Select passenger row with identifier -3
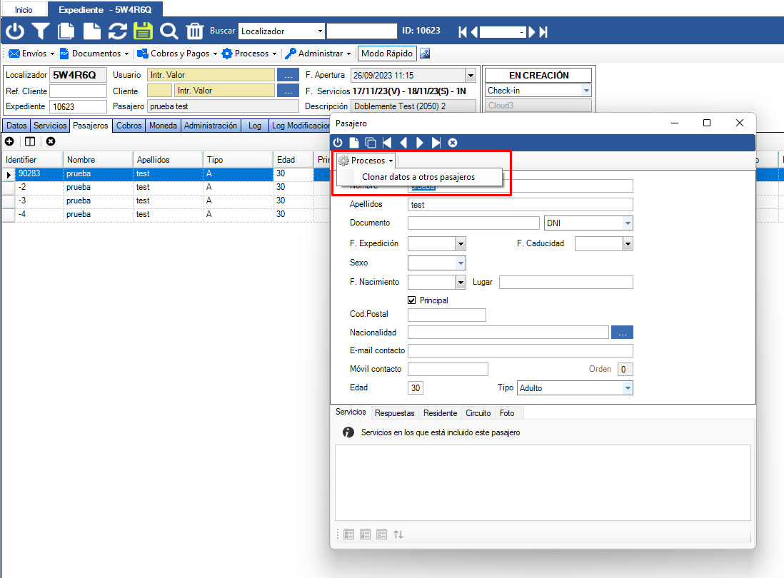The image size is (784, 578). tap(165, 201)
